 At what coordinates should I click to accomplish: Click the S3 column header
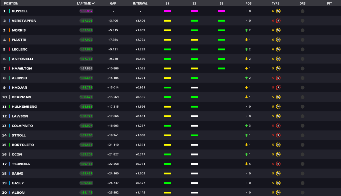(221, 3)
